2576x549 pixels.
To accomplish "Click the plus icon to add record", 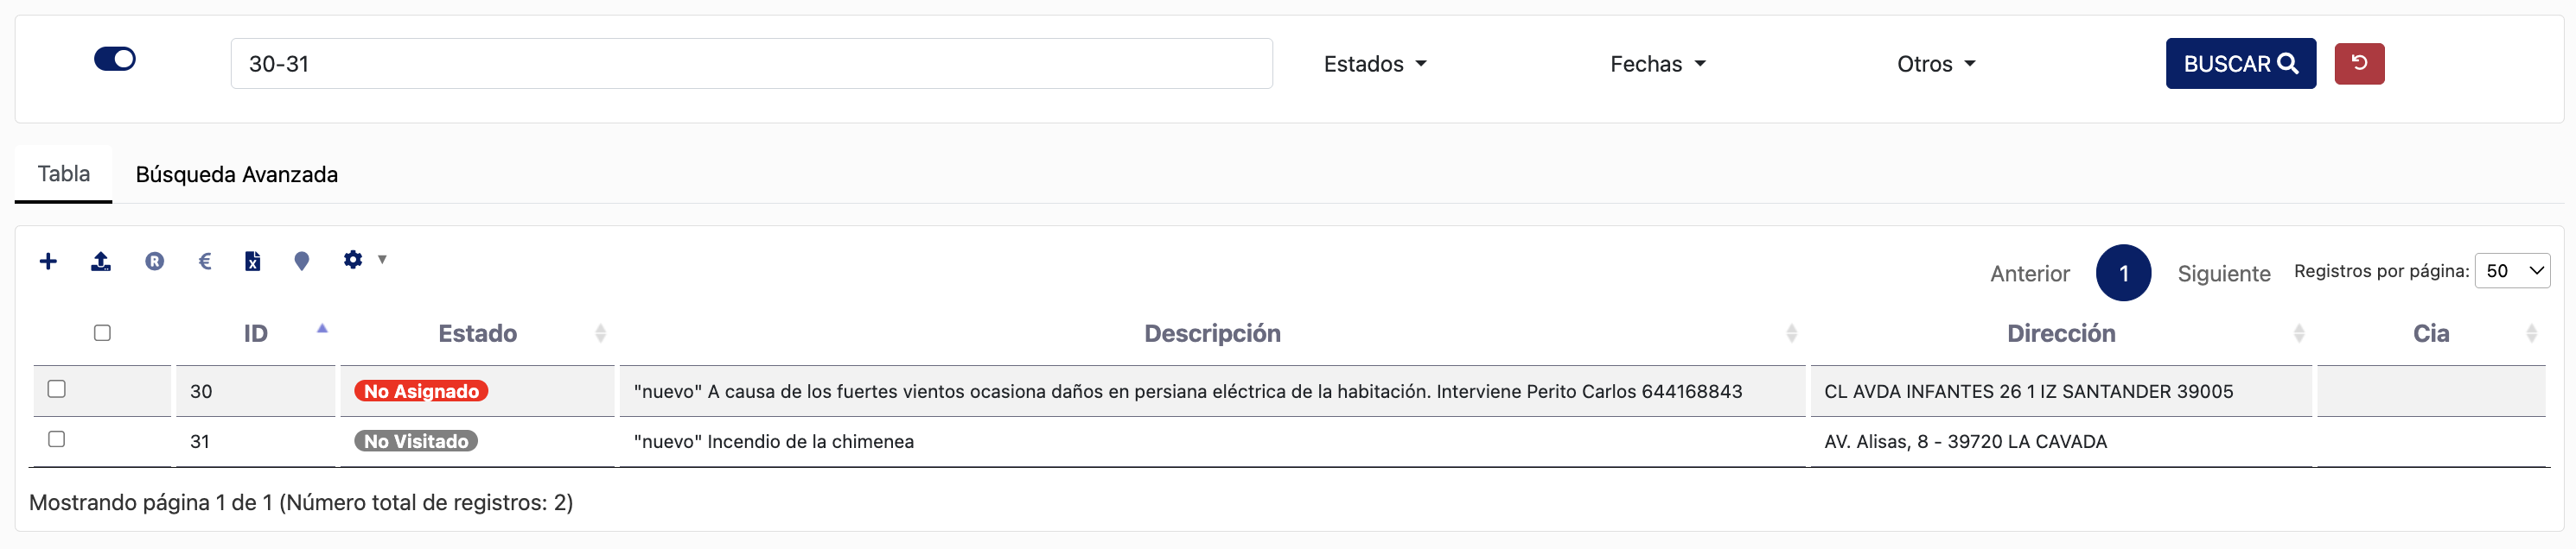I will pyautogui.click(x=48, y=262).
